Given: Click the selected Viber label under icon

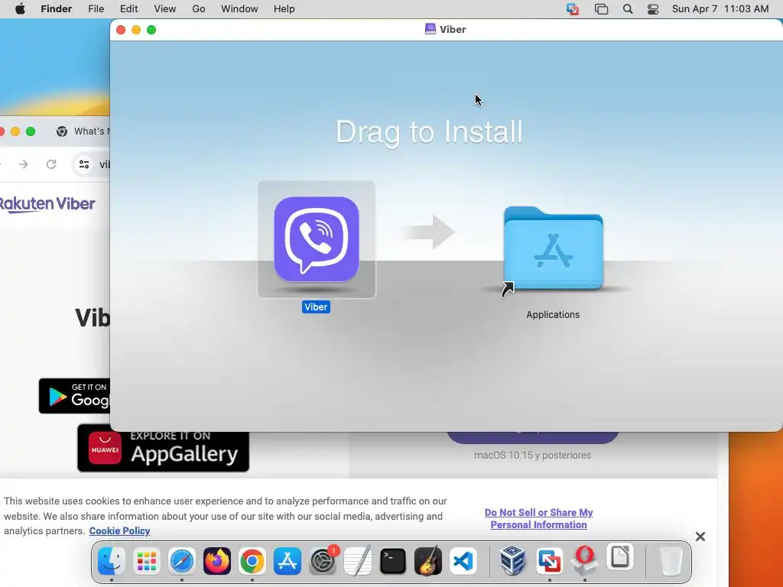Looking at the screenshot, I should pos(316,307).
